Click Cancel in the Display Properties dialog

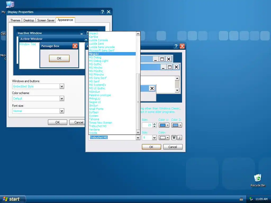tap(77, 122)
